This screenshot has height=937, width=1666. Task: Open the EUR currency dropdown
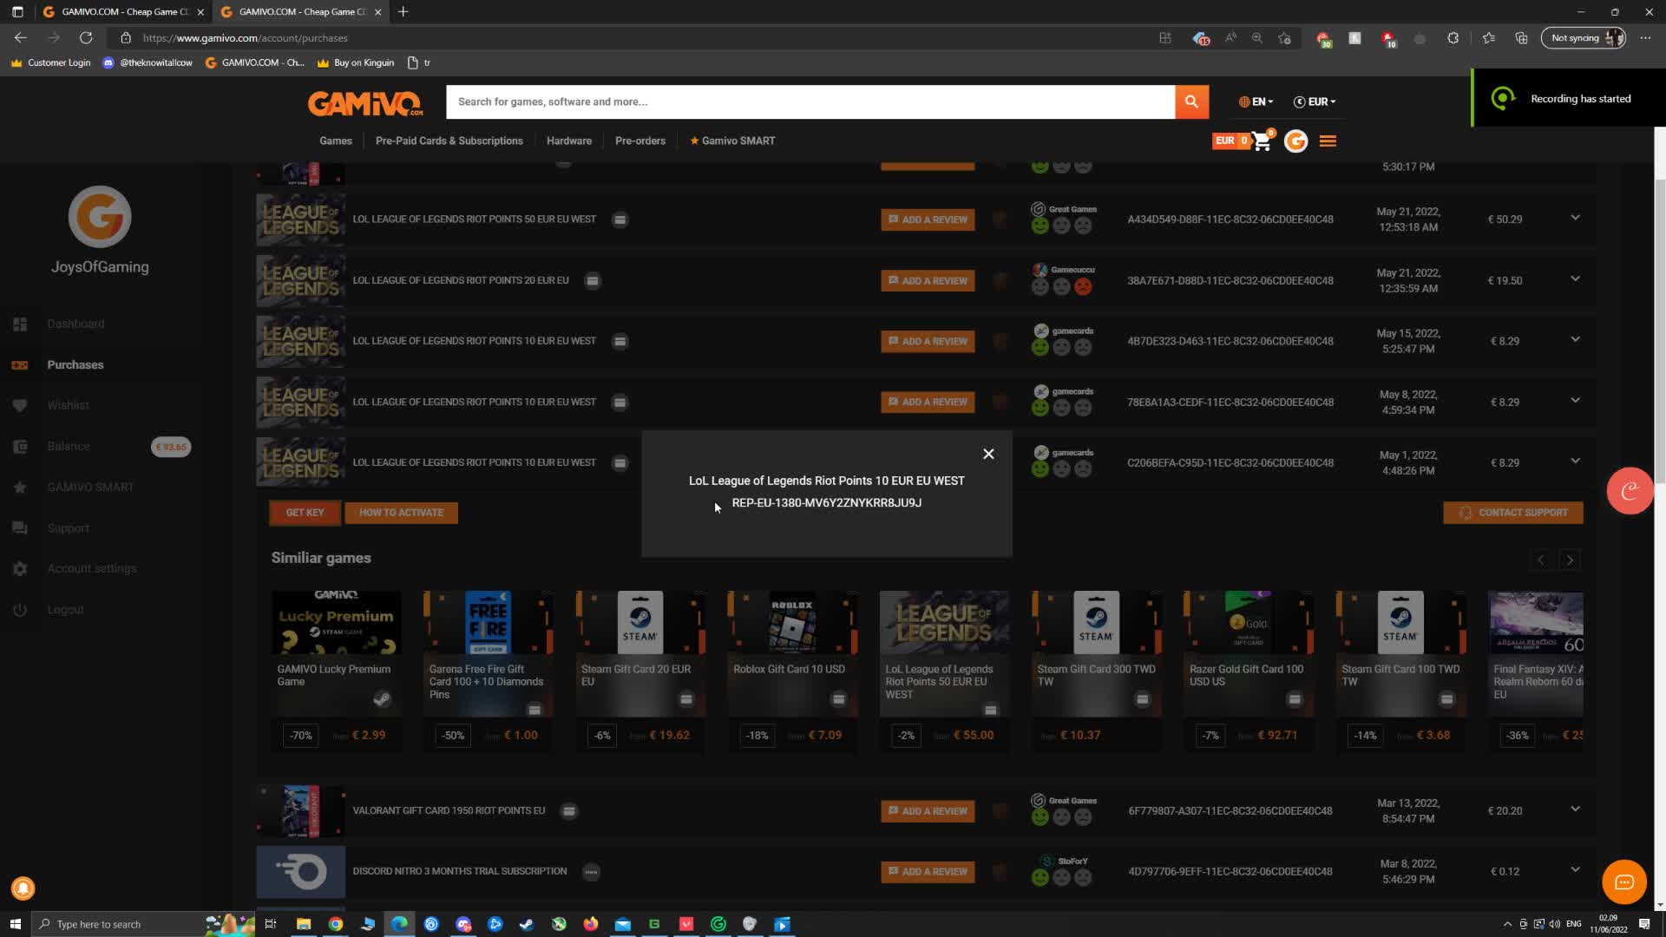click(x=1315, y=102)
